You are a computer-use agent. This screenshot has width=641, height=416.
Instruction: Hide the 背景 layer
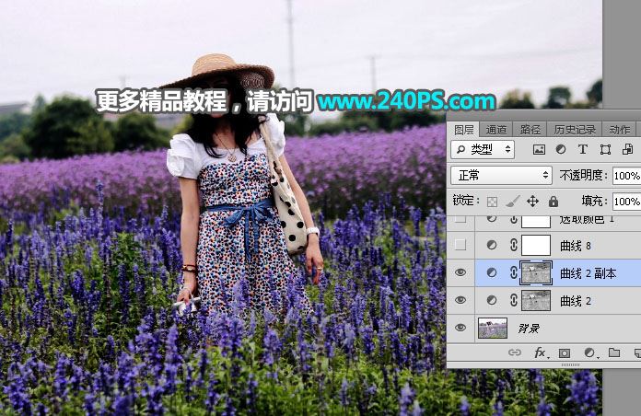[460, 328]
